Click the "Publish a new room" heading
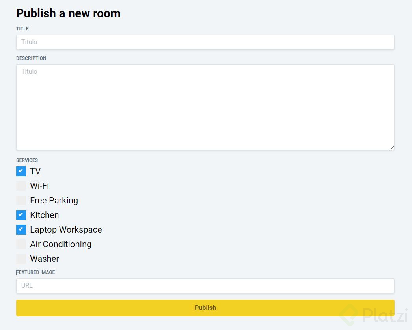Viewport: 412px width, 330px height. pos(68,13)
